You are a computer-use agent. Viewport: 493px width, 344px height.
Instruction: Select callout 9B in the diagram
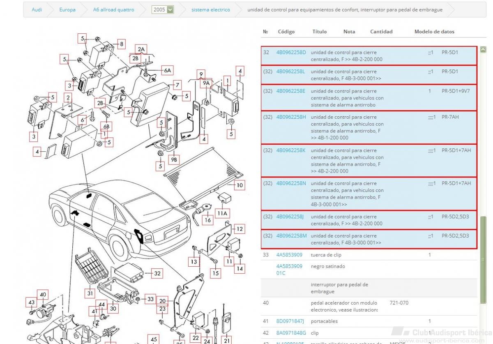click(x=174, y=159)
